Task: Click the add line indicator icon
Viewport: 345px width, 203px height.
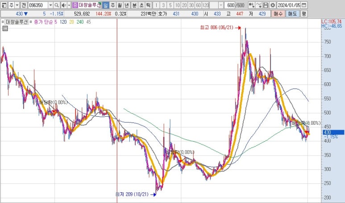Action: click(259, 5)
